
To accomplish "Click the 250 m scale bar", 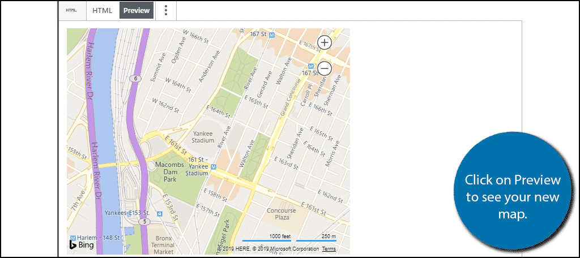I will 317,237.
